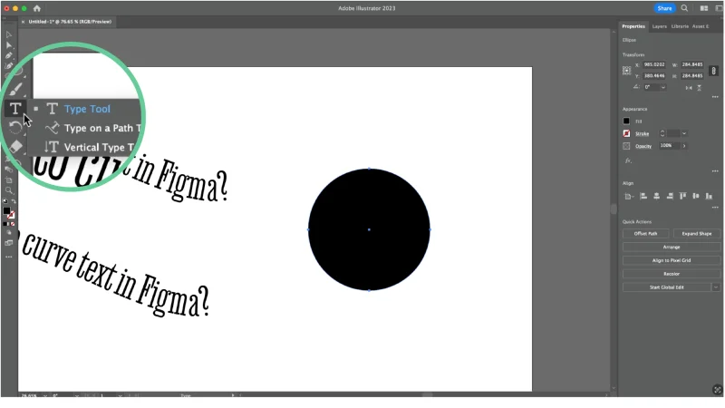The image size is (725, 408).
Task: Click the Opacity label link
Action: pyautogui.click(x=643, y=146)
